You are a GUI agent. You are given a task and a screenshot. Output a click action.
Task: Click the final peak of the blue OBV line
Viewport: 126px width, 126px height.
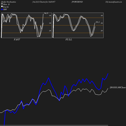pyautogui.click(x=108, y=74)
